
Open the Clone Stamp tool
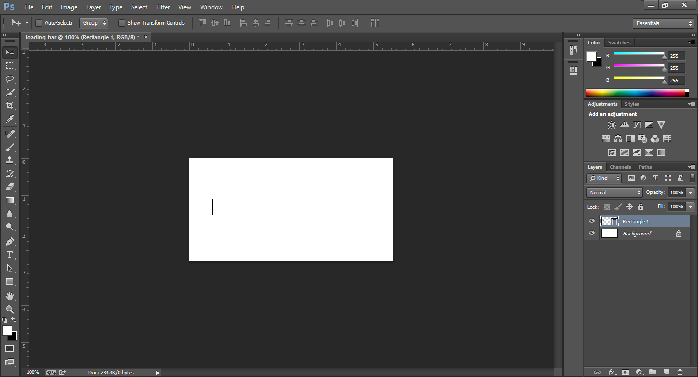pos(9,160)
